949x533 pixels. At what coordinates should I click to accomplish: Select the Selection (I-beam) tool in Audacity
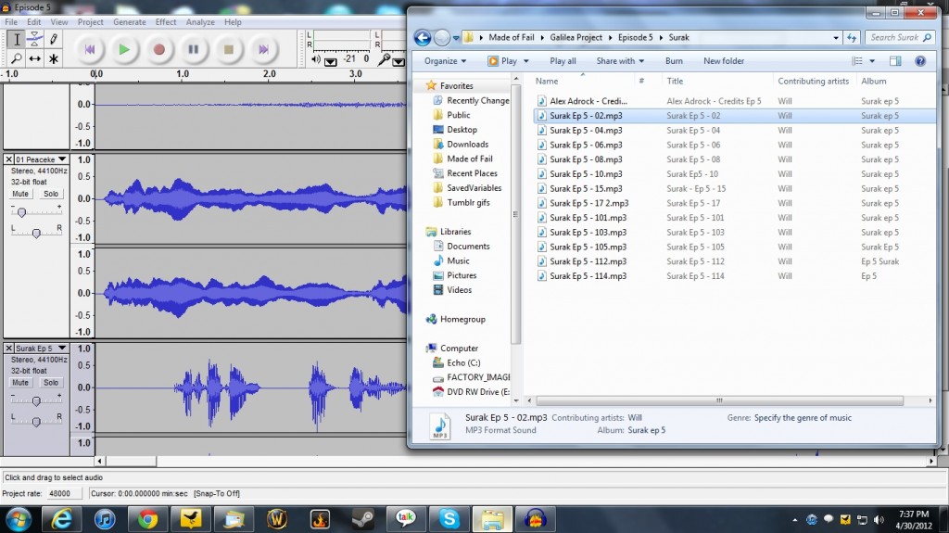(x=17, y=40)
